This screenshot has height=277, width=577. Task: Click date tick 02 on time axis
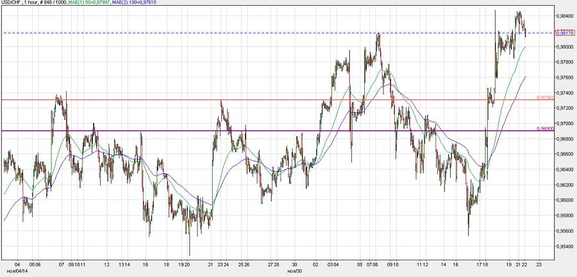pos(316,264)
